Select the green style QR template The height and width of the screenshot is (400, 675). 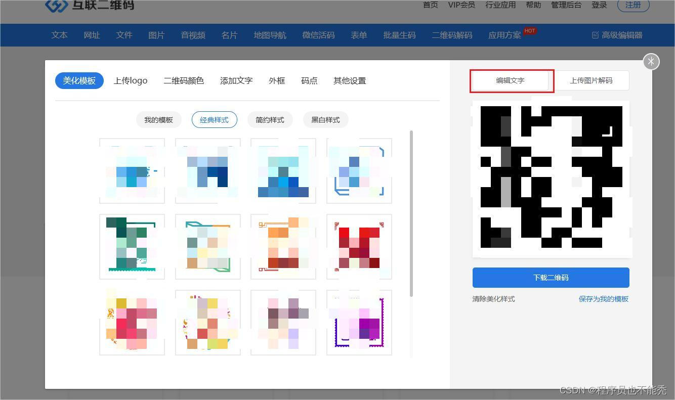point(132,246)
